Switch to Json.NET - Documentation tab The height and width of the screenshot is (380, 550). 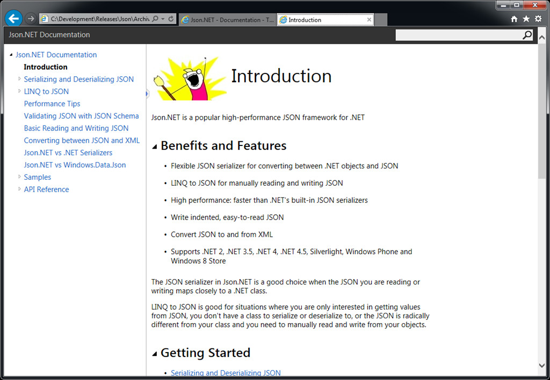[227, 20]
